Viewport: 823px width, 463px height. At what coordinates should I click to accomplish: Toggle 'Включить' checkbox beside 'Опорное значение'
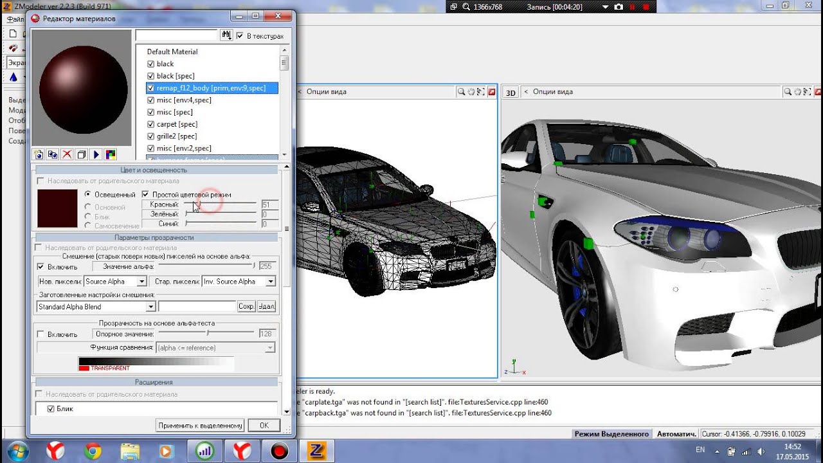(x=41, y=334)
